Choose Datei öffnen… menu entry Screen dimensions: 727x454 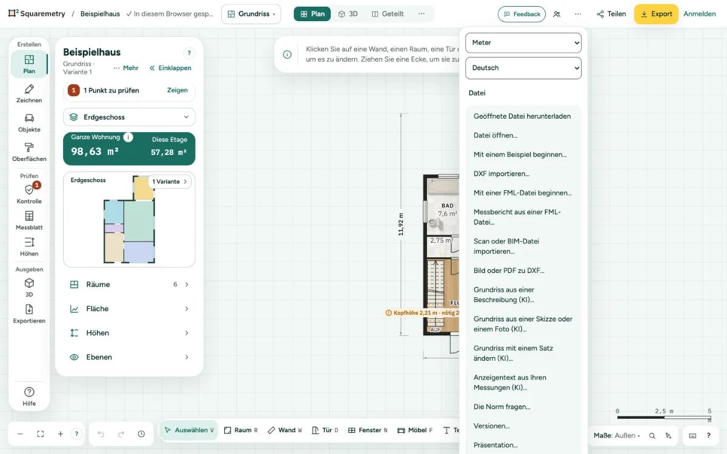coord(523,136)
